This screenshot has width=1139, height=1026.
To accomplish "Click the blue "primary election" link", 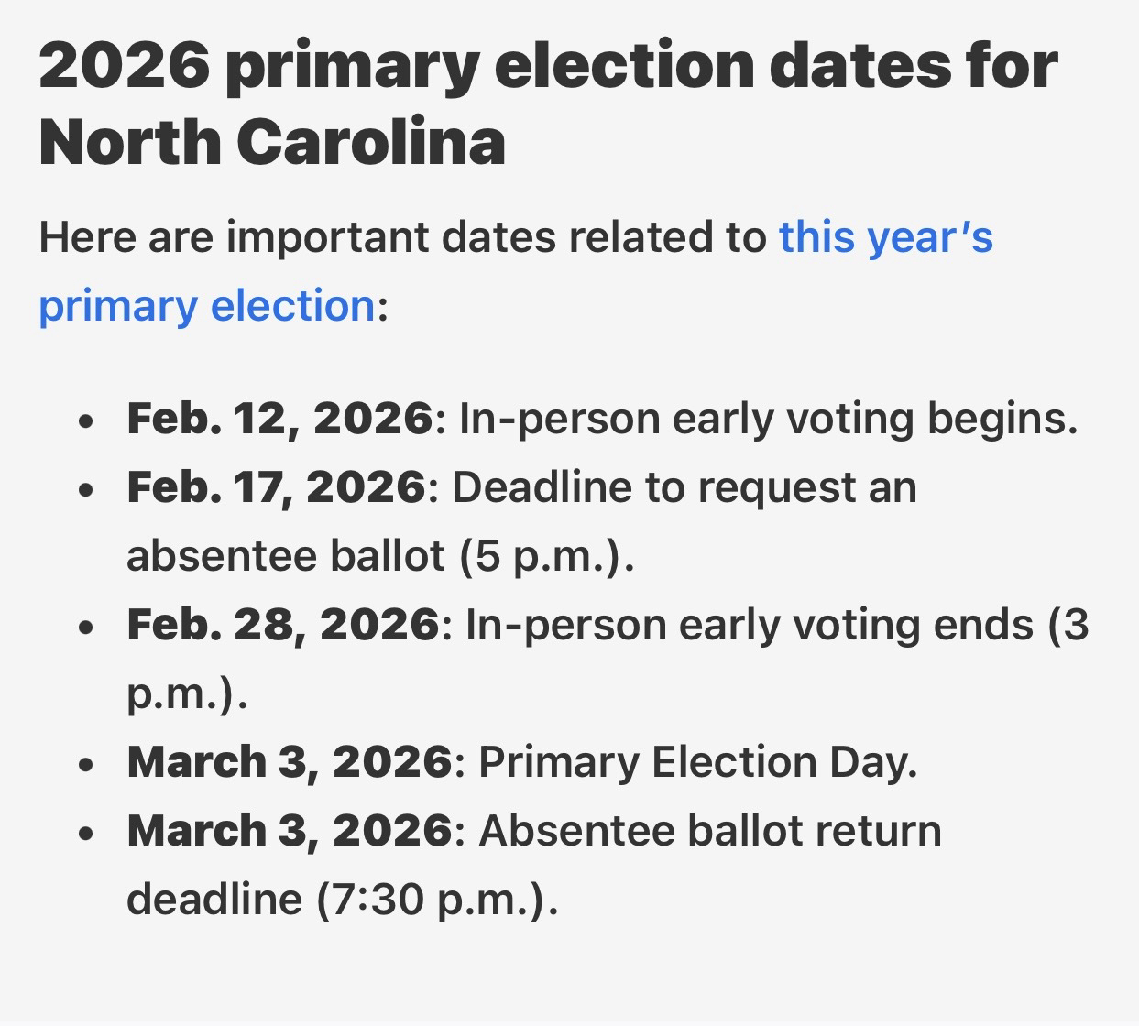I will coord(206,306).
